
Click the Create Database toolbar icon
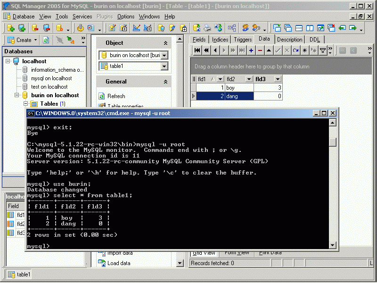click(x=10, y=28)
